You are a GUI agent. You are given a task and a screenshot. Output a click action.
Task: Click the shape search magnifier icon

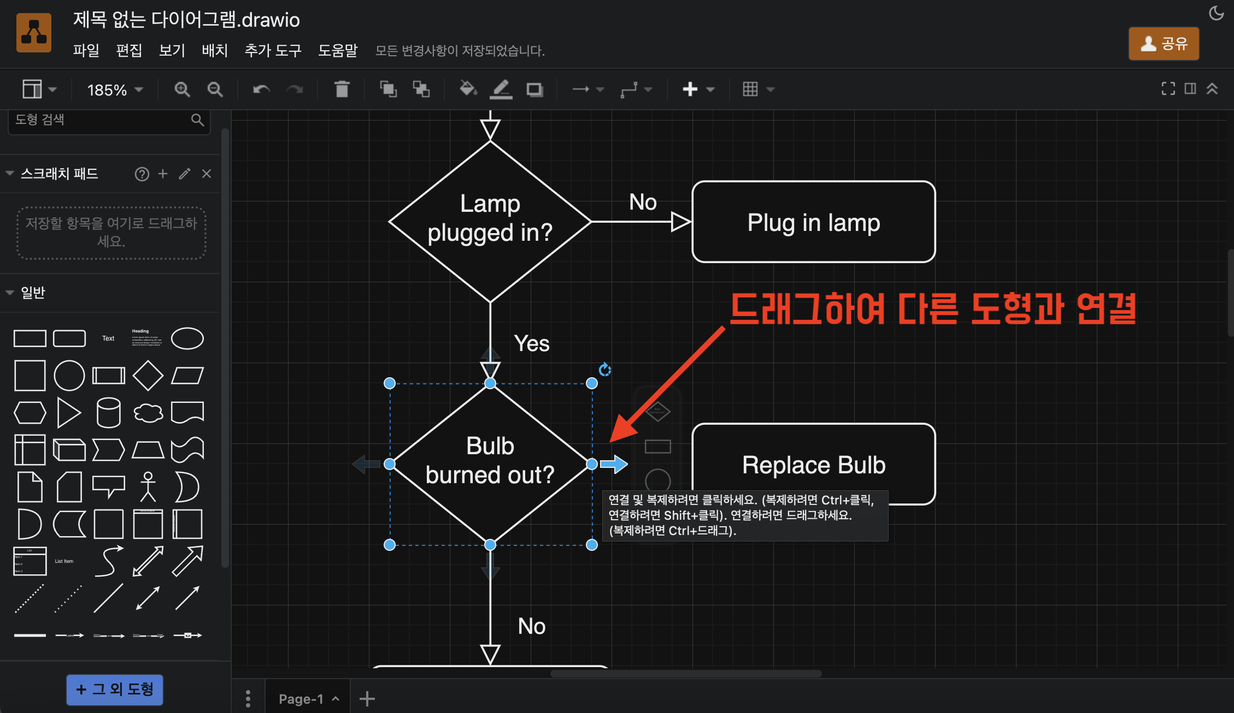(197, 120)
